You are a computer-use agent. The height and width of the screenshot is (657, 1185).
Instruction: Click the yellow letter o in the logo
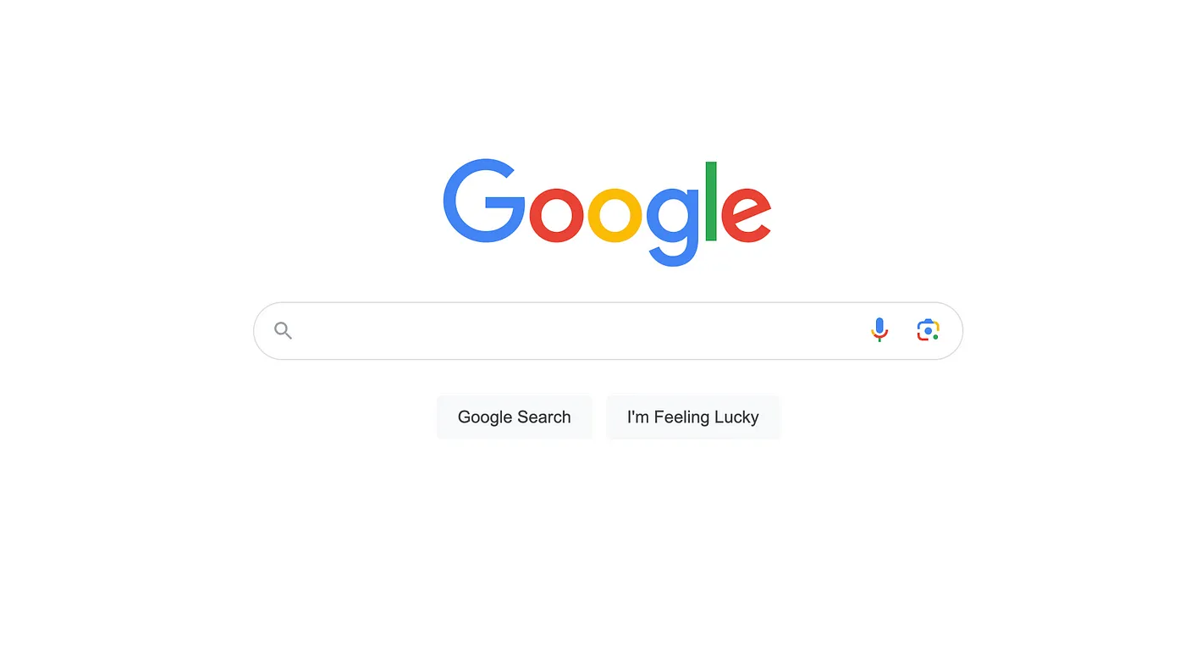(615, 214)
